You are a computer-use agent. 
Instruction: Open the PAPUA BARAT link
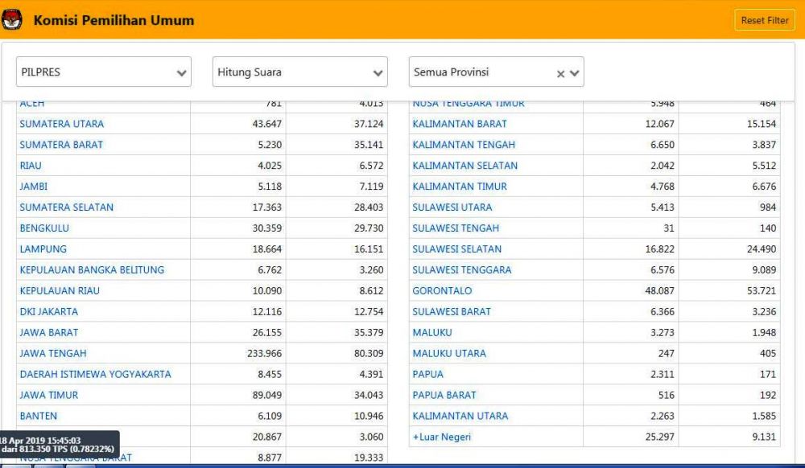click(x=444, y=396)
